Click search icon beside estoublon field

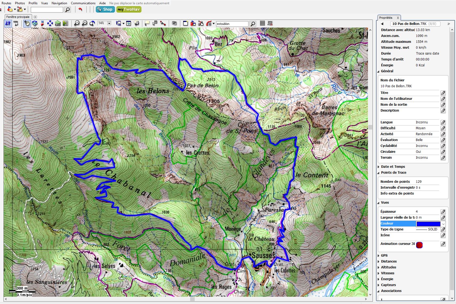(252, 24)
